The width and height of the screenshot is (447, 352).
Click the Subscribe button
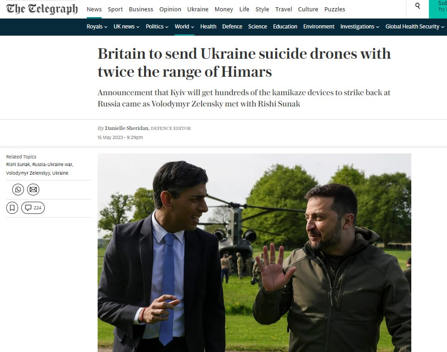(438, 9)
